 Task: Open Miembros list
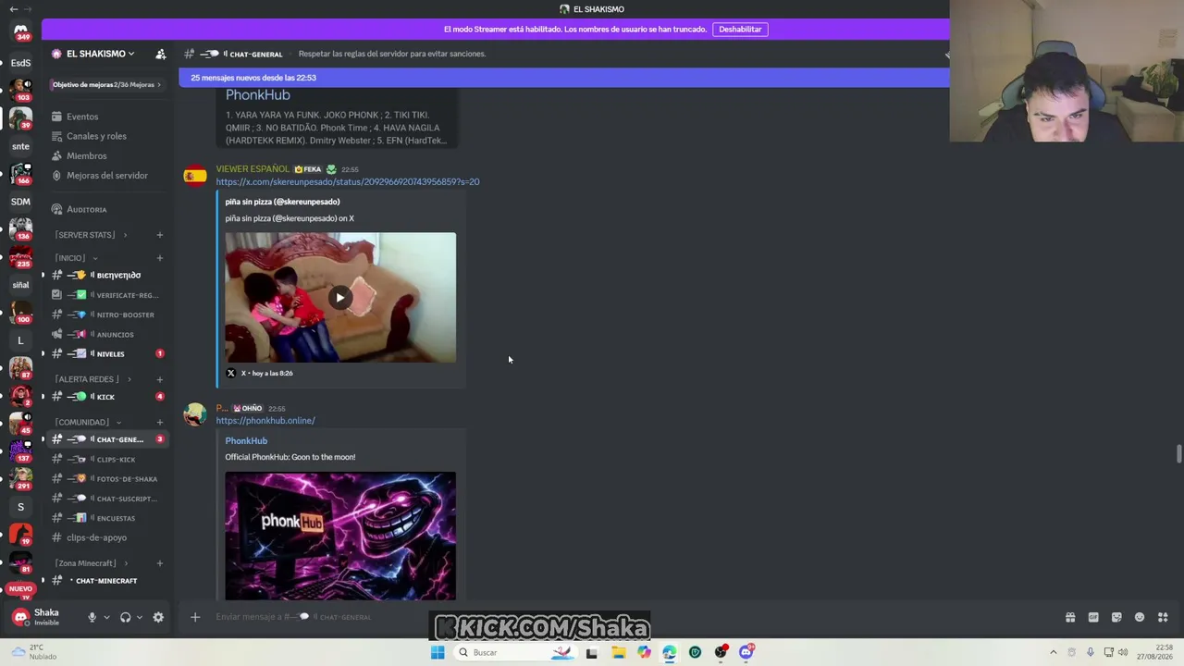[x=108, y=155]
